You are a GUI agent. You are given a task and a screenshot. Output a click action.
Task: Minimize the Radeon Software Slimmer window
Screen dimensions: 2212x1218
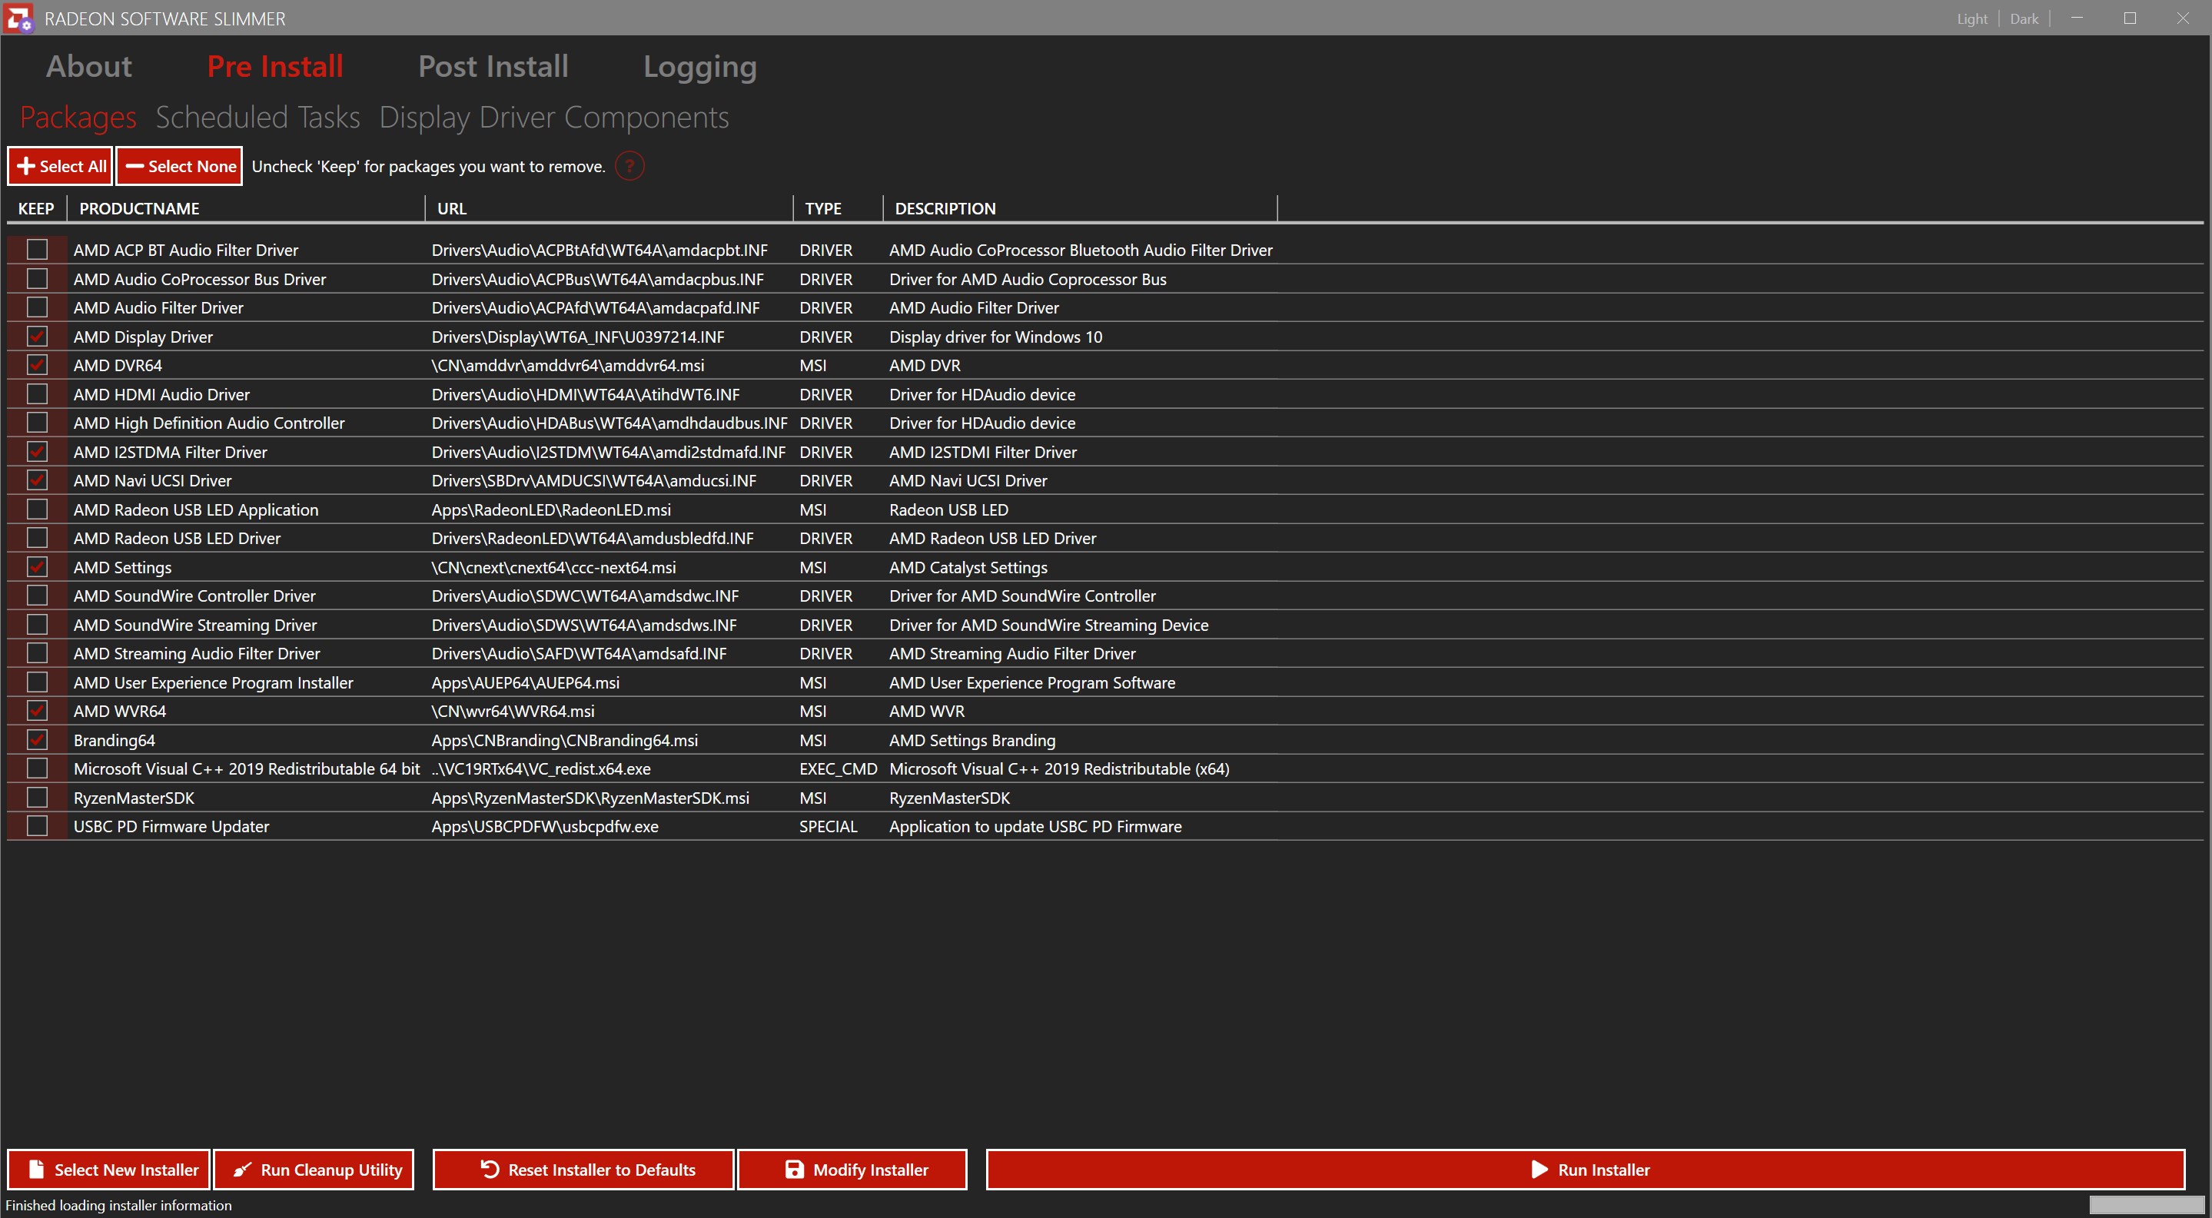[x=2076, y=18]
